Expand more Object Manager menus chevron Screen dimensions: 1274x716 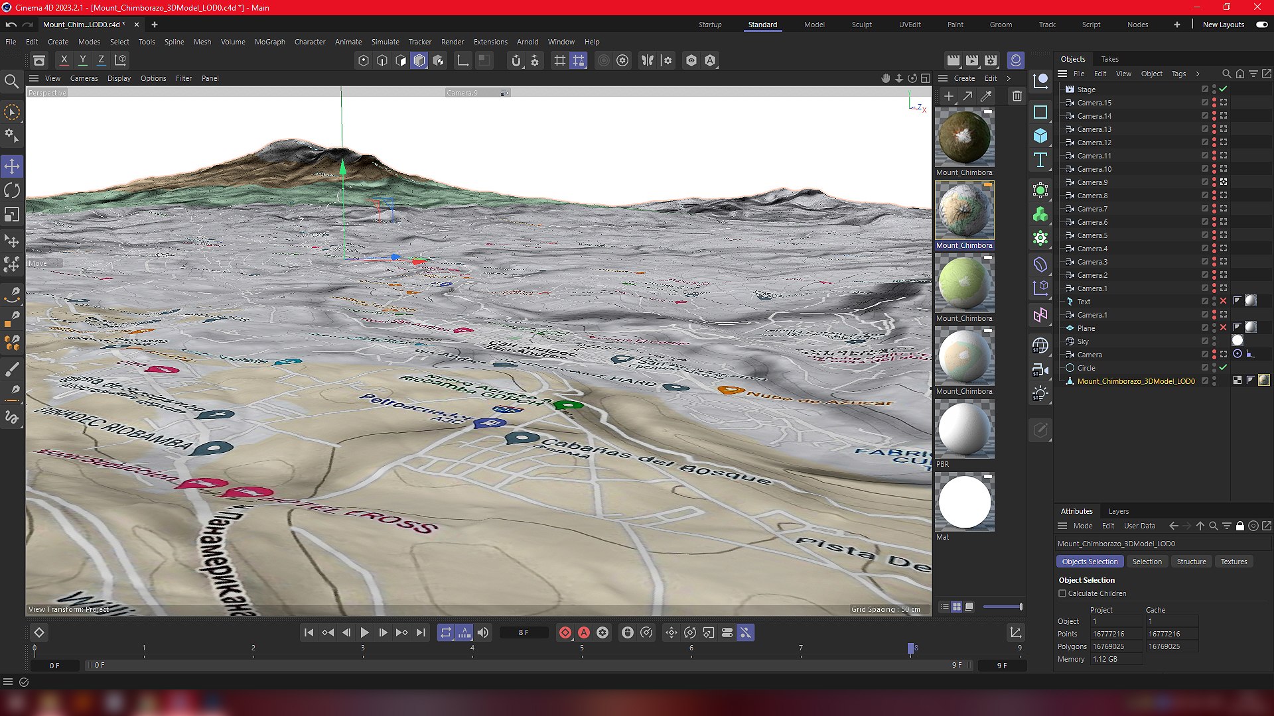[1198, 74]
